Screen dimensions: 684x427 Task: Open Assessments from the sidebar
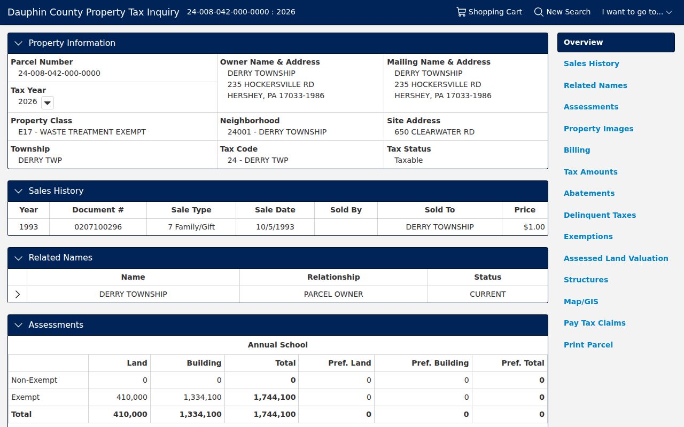point(591,107)
